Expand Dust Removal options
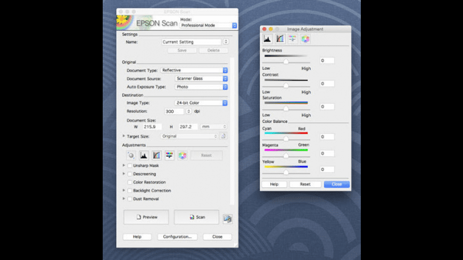The width and height of the screenshot is (463, 260). (123, 198)
